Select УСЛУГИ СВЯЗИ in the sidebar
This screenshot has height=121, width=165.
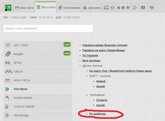[38, 107]
